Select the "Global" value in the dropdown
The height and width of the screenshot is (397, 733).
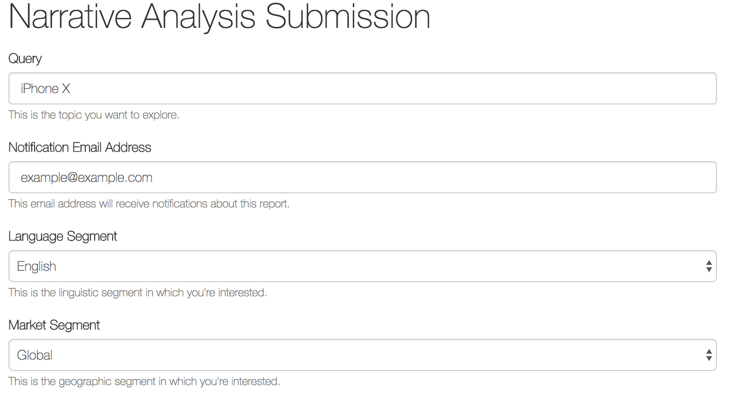click(35, 355)
